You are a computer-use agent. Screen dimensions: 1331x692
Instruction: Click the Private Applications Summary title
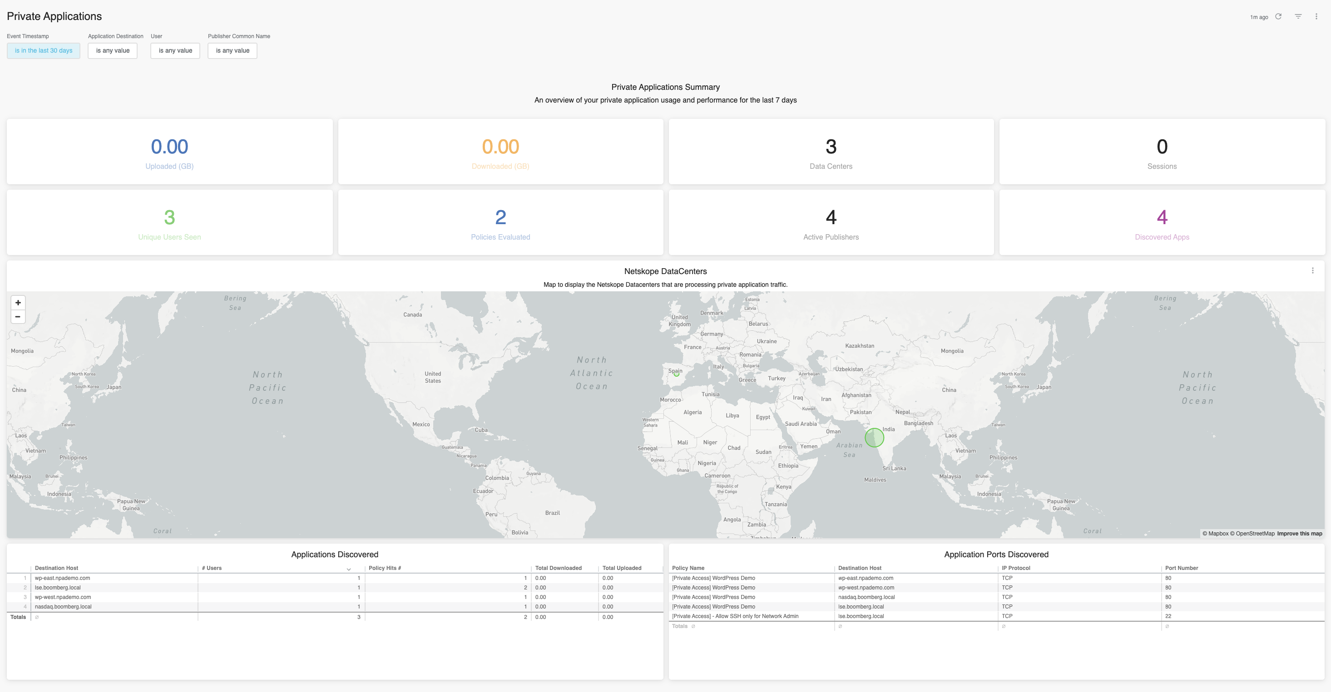point(666,86)
